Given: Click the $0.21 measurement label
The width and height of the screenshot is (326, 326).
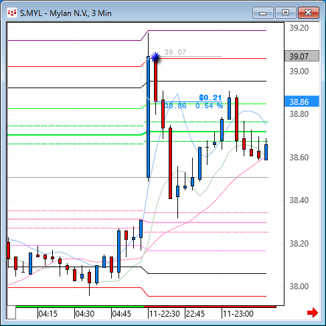Looking at the screenshot, I should [210, 98].
